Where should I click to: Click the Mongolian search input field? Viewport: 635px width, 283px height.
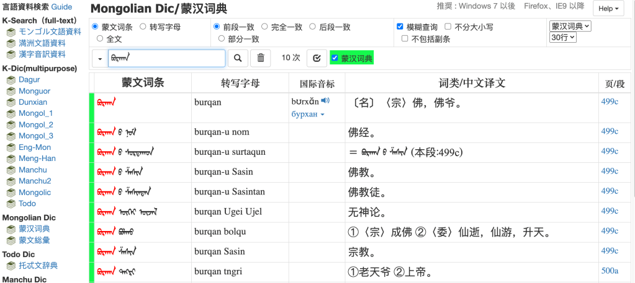click(x=166, y=58)
